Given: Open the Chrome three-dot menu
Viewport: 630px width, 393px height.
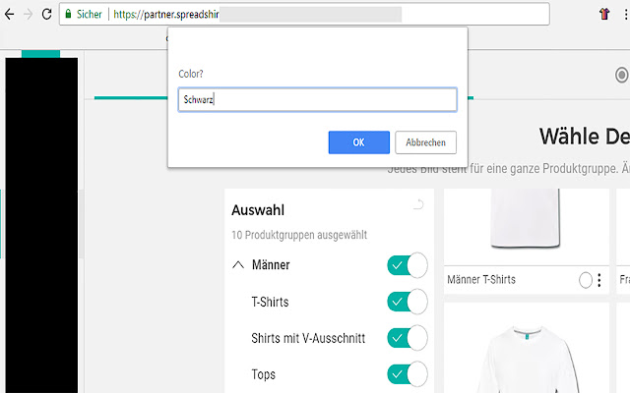Looking at the screenshot, I should (x=626, y=15).
